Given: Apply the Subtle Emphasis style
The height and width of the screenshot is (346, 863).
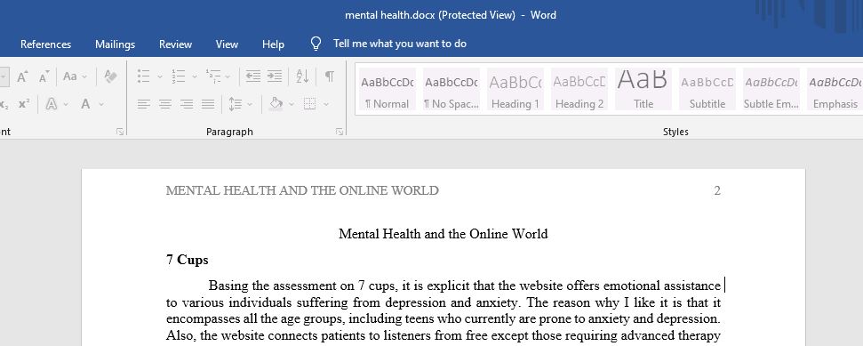Looking at the screenshot, I should (771, 89).
